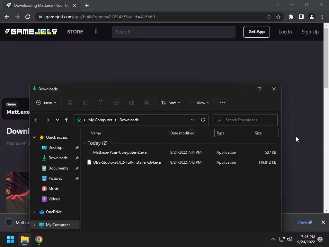Viewport: 329px width, 247px height.
Task: Open Chrome extensions puzzle icon
Action: coord(291,17)
